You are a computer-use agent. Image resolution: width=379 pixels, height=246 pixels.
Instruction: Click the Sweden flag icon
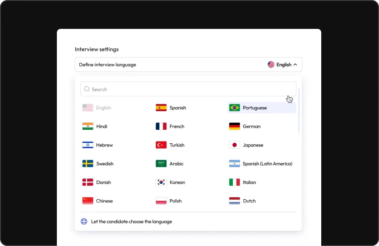pos(88,164)
